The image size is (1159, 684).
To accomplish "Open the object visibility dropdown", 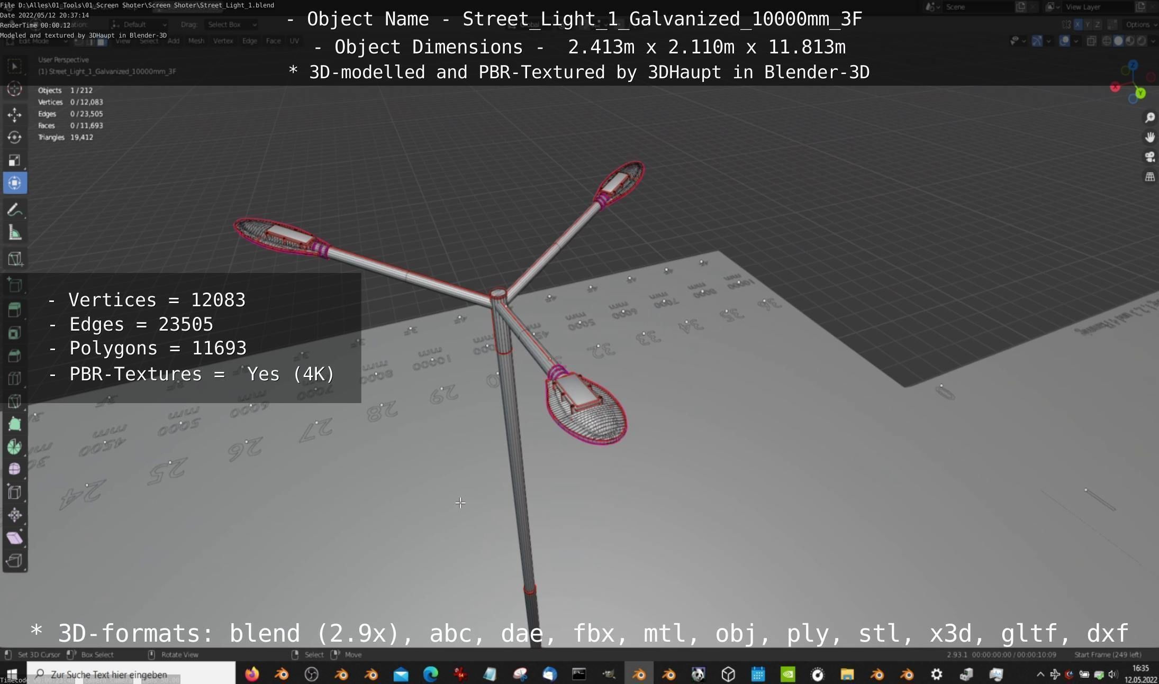I will pos(1017,41).
